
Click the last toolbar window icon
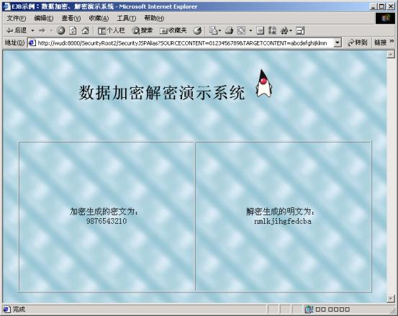point(300,31)
